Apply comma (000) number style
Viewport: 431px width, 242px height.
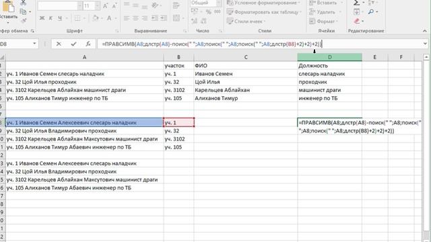click(218, 11)
